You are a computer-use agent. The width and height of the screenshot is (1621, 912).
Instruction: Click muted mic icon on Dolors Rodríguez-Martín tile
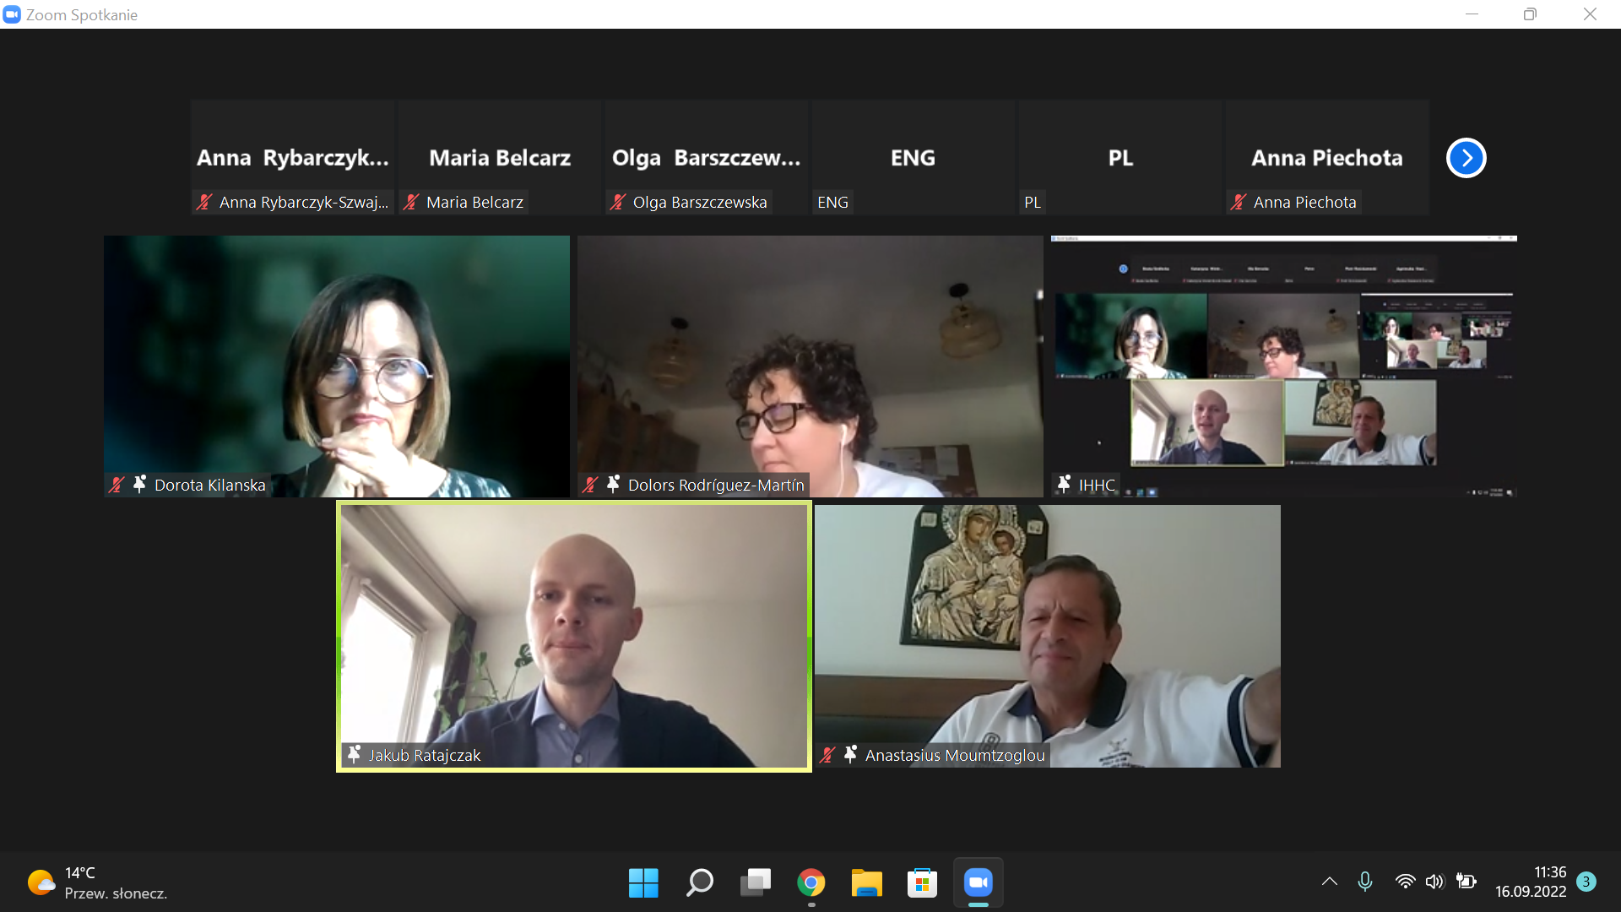[x=590, y=485]
